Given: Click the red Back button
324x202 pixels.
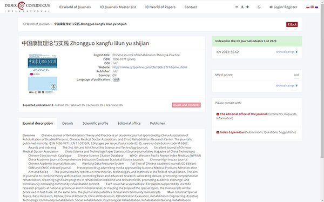Looking at the screenshot, I should (292, 24).
